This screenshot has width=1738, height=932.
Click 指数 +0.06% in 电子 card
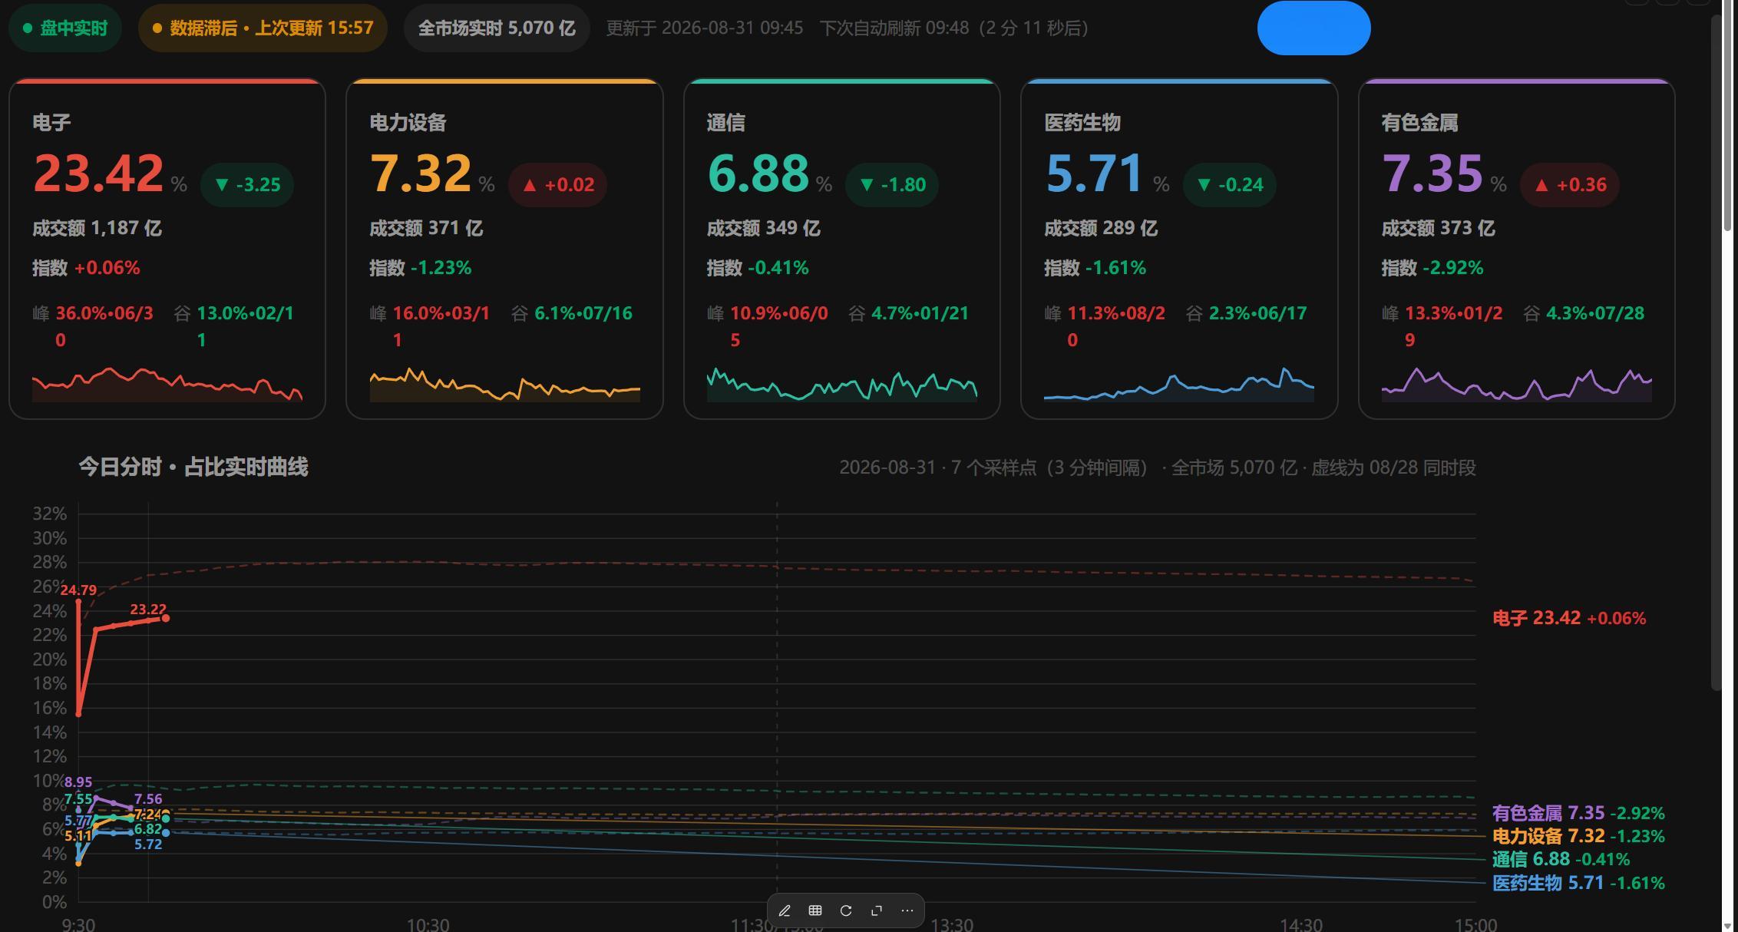pyautogui.click(x=86, y=268)
